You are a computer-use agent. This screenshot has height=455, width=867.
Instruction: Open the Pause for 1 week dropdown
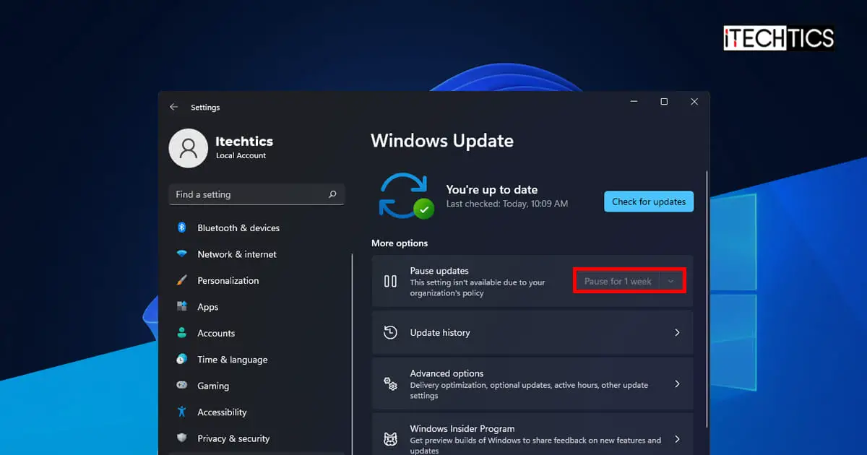coord(618,281)
